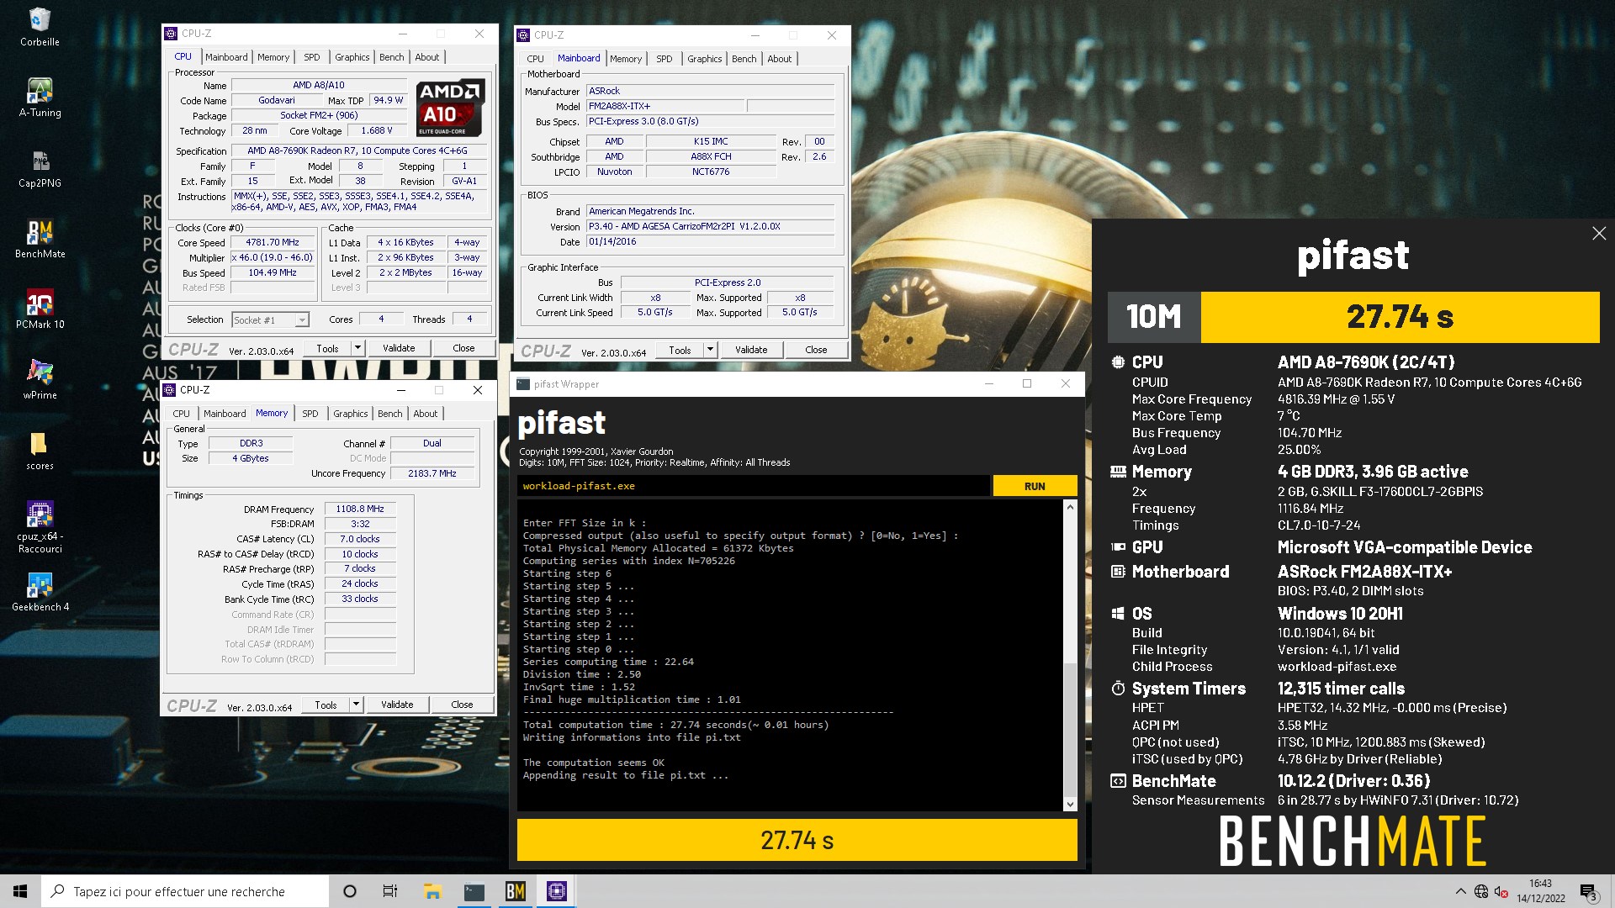Click the Core Voltage 1.688 V value
The width and height of the screenshot is (1615, 908).
tap(376, 130)
